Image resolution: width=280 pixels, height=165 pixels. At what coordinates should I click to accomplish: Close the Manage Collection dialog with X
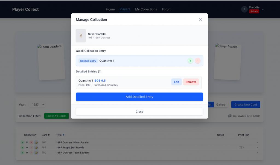click(201, 20)
